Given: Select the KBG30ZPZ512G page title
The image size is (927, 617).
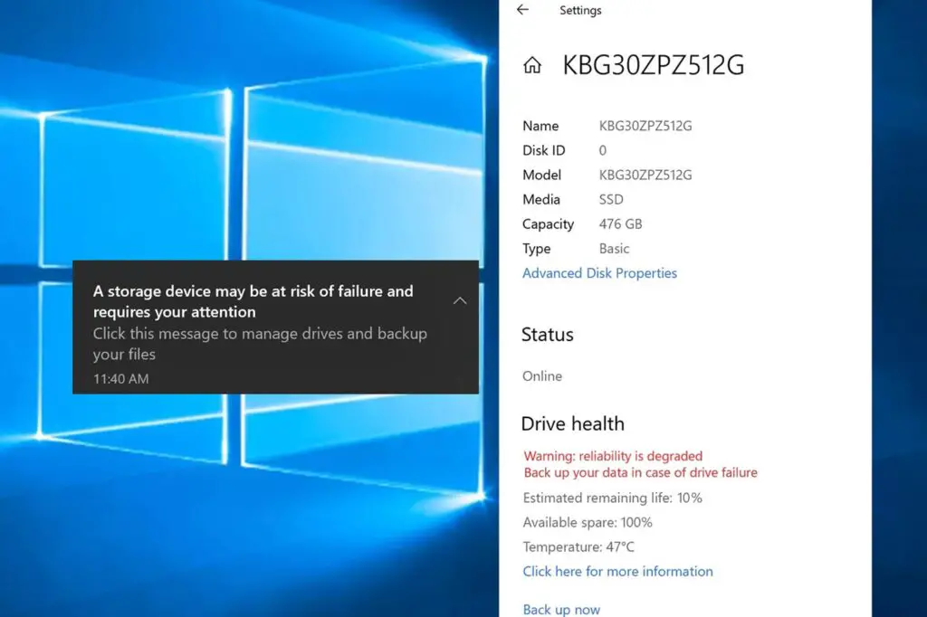Looking at the screenshot, I should click(x=654, y=65).
